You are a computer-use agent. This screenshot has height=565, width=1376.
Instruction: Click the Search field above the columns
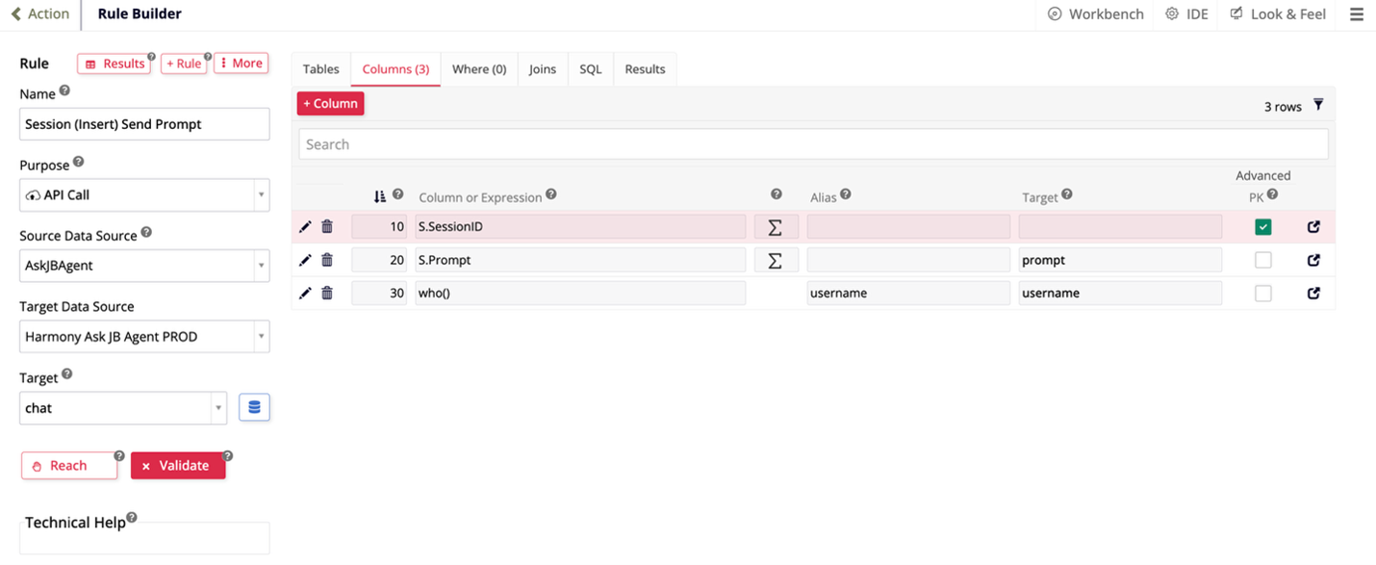coord(813,144)
